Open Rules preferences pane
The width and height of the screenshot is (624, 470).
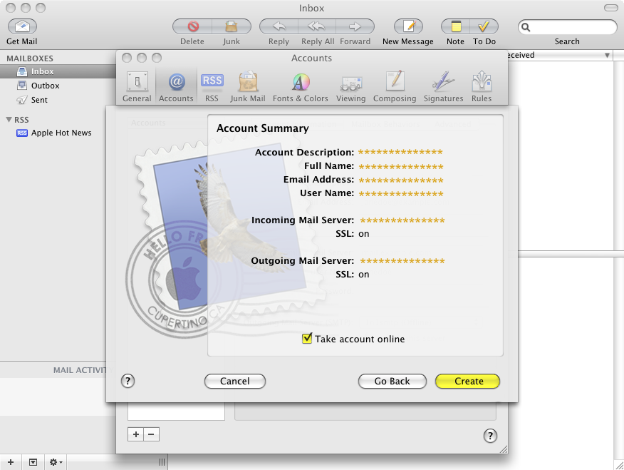click(x=482, y=86)
